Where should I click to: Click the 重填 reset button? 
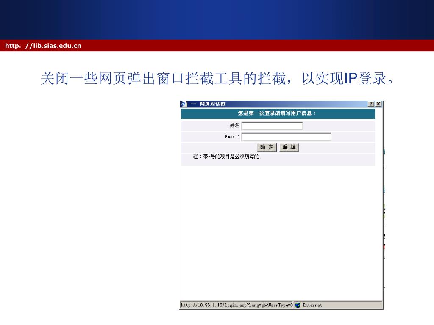[x=289, y=147]
